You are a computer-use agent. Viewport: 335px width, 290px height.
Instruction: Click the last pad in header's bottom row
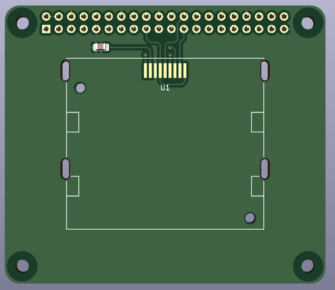(284, 29)
